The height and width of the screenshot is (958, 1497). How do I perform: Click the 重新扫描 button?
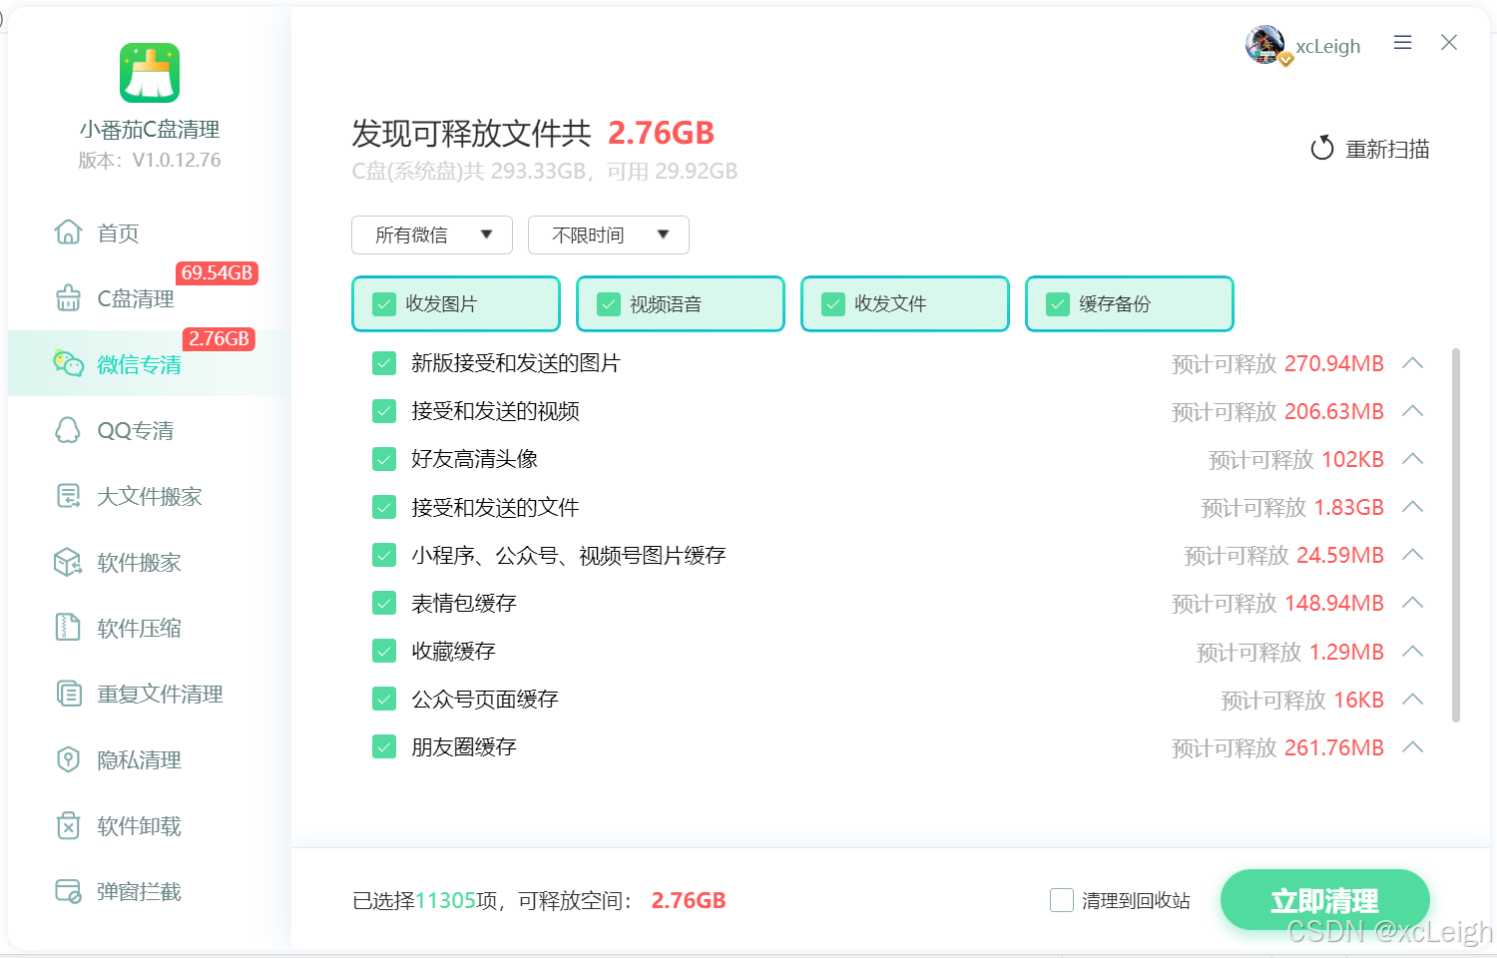coord(1370,149)
